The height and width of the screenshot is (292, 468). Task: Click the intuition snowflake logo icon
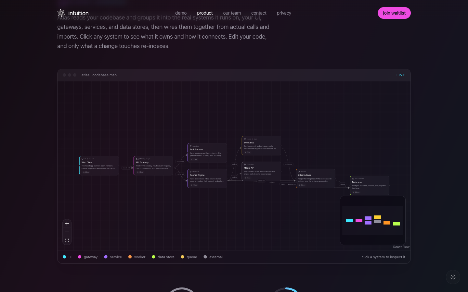pyautogui.click(x=61, y=13)
